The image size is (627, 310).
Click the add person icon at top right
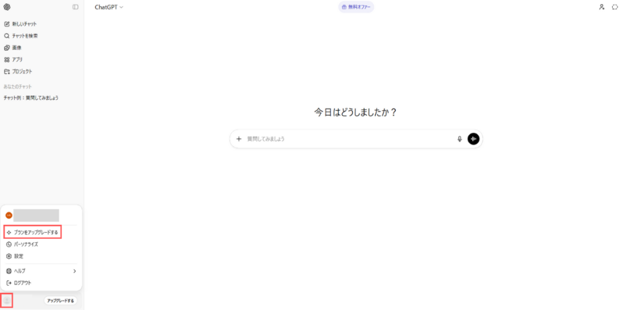click(601, 7)
